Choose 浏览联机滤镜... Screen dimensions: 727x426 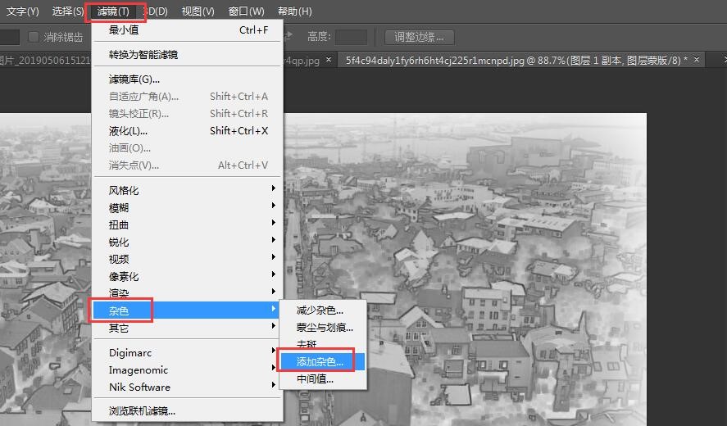(x=188, y=410)
